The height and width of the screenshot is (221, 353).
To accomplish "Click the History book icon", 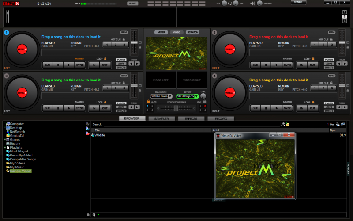I will (x=8, y=143).
